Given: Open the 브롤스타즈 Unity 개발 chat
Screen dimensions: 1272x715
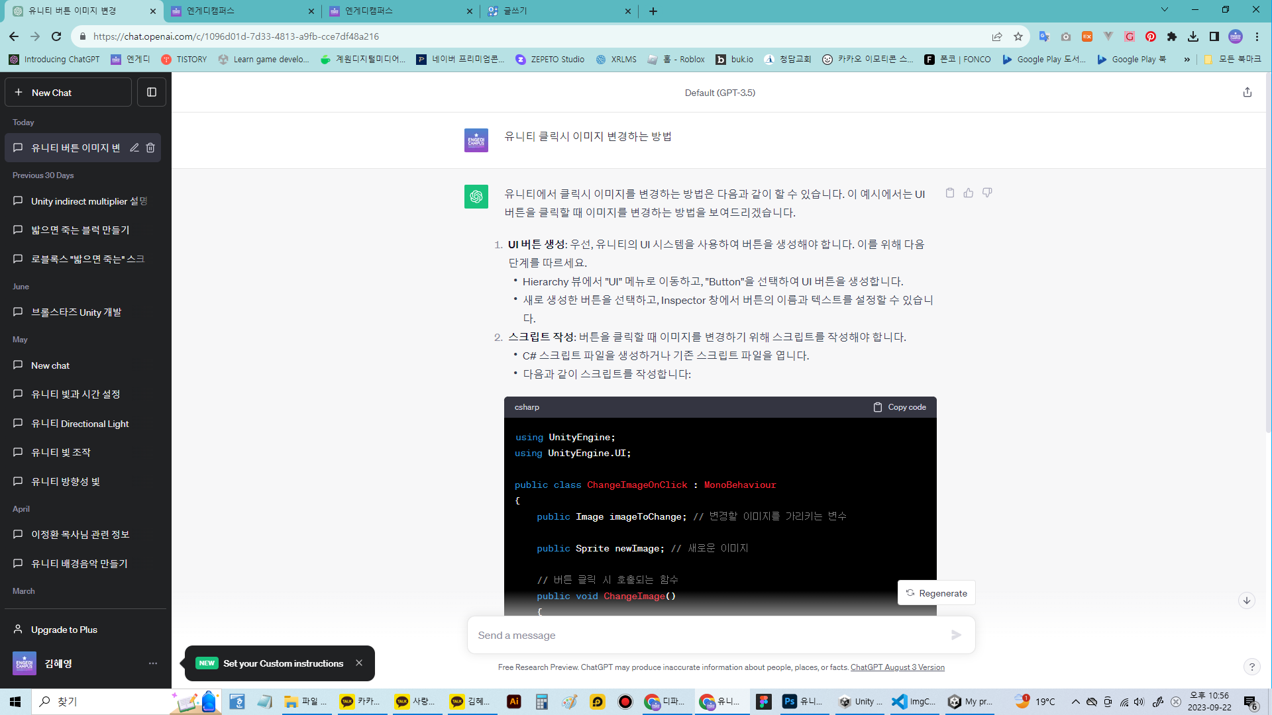Looking at the screenshot, I should pyautogui.click(x=83, y=312).
